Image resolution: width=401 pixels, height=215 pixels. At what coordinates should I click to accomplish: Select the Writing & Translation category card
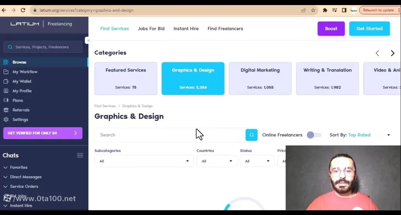point(327,79)
